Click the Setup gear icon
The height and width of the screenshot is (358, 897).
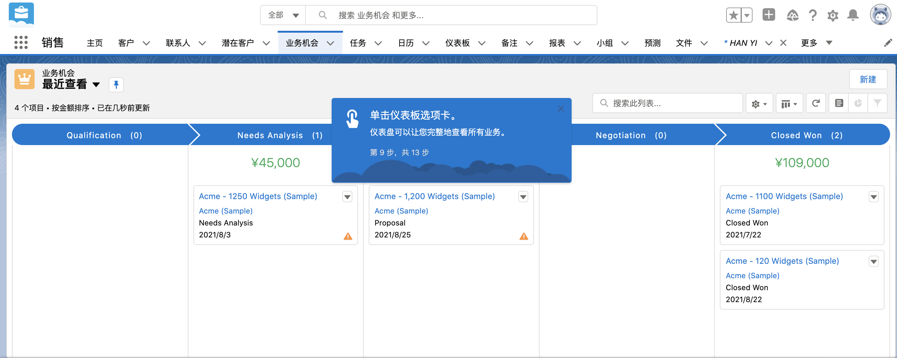[x=833, y=15]
